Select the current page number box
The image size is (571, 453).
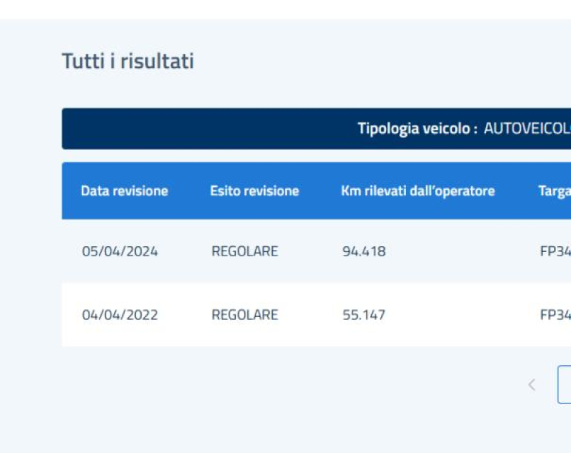click(x=565, y=385)
